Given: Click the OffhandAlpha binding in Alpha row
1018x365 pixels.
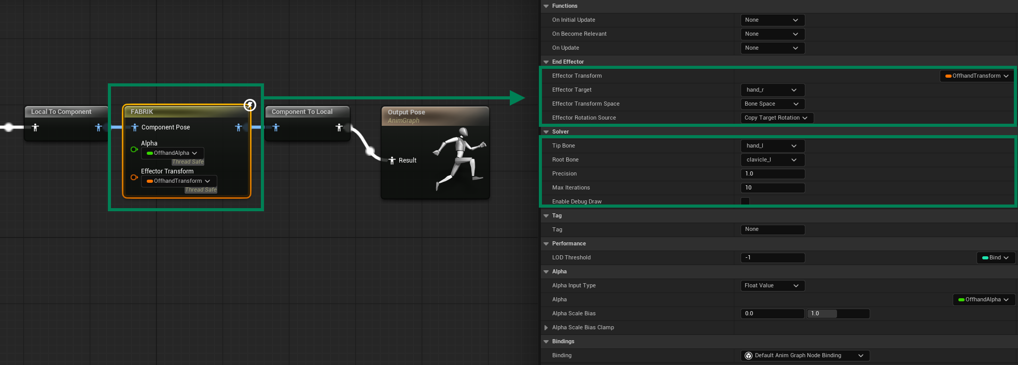Looking at the screenshot, I should (983, 300).
